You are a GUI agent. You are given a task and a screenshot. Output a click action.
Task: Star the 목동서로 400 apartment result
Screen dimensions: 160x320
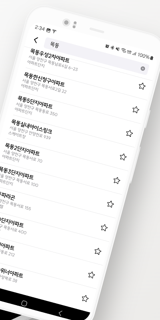(104, 228)
